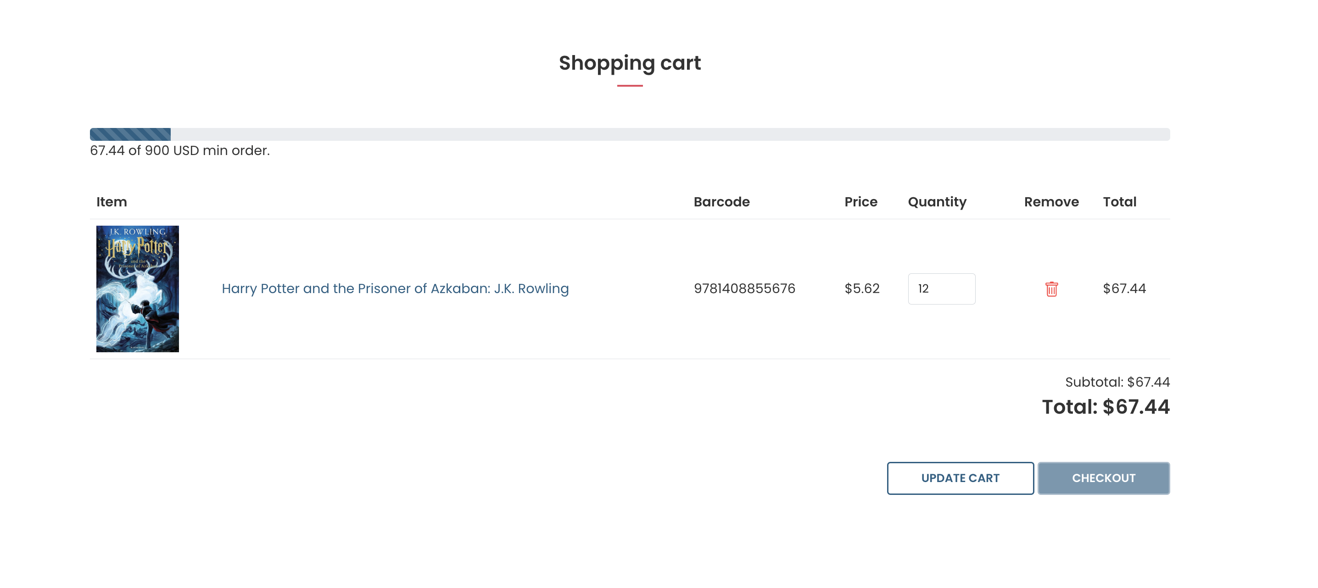This screenshot has height=588, width=1318.
Task: Click the Price column header
Action: [860, 201]
